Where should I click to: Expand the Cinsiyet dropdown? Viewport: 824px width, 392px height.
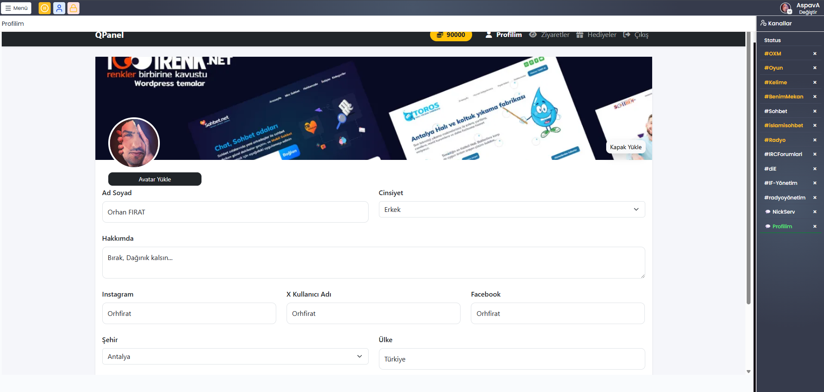pos(511,209)
